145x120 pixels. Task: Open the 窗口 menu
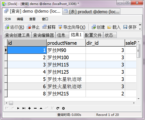tap(45, 19)
